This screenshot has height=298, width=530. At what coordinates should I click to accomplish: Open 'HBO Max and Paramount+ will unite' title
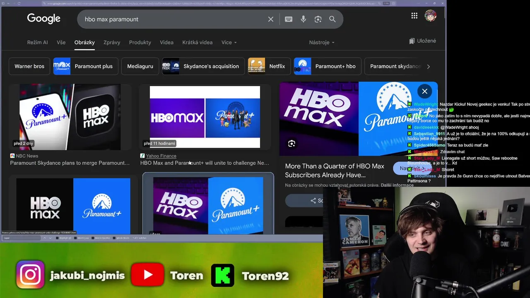coord(205,163)
